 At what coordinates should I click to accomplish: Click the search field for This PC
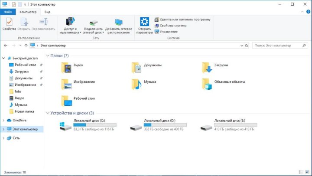point(279,45)
